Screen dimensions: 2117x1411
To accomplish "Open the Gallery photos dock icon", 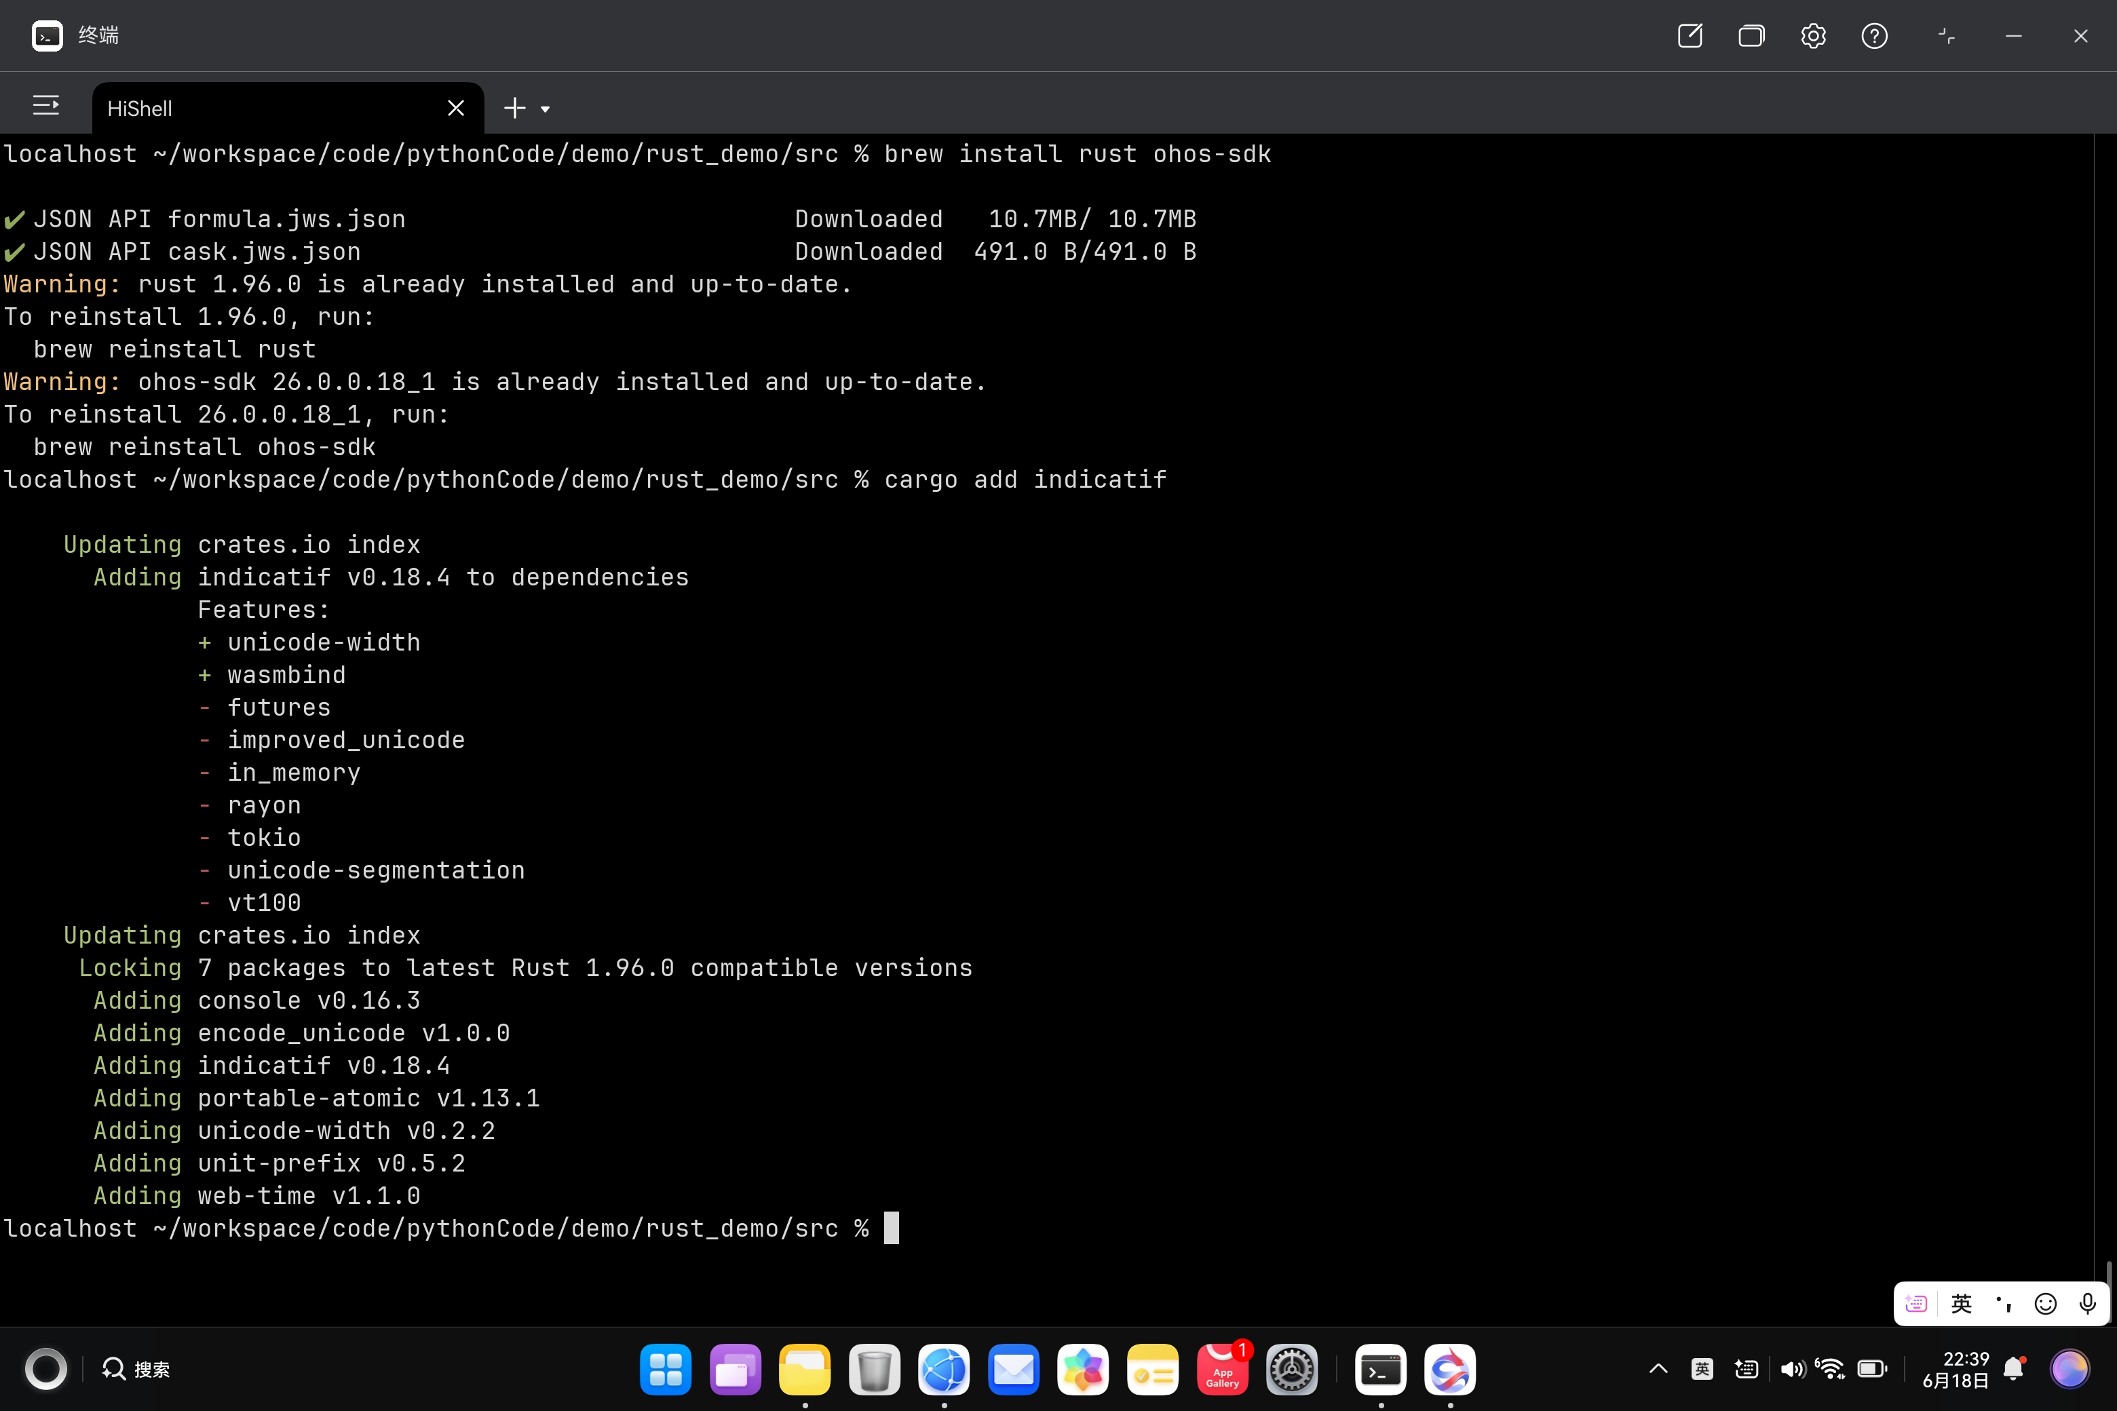I will (x=1083, y=1369).
